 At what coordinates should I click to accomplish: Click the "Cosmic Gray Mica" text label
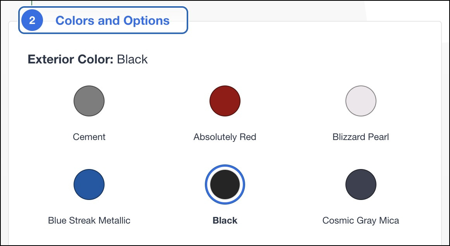click(361, 220)
